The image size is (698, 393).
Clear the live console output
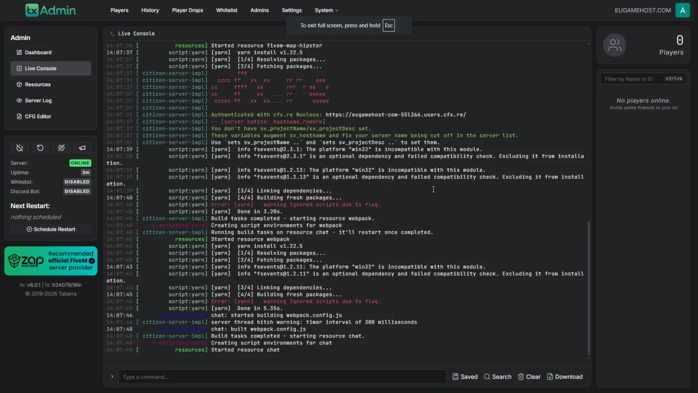point(529,377)
